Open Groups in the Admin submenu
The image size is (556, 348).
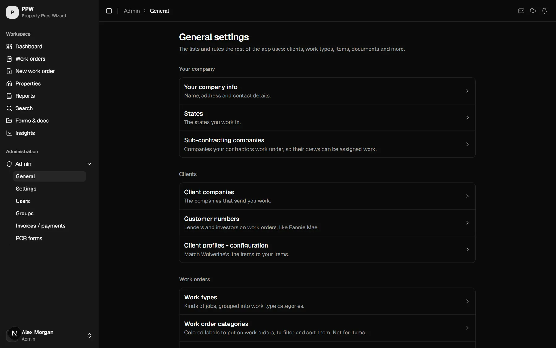(x=49, y=213)
